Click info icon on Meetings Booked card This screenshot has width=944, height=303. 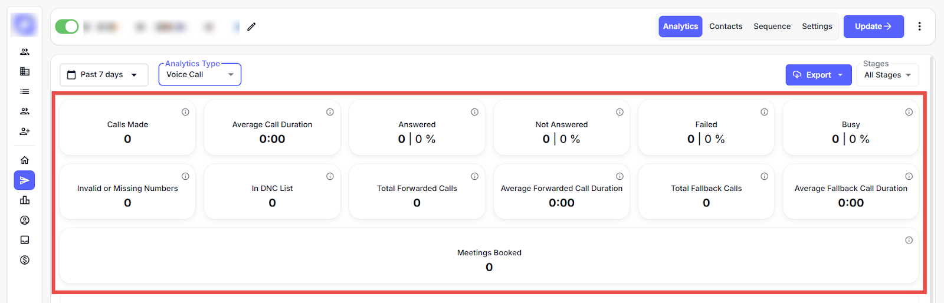point(909,241)
